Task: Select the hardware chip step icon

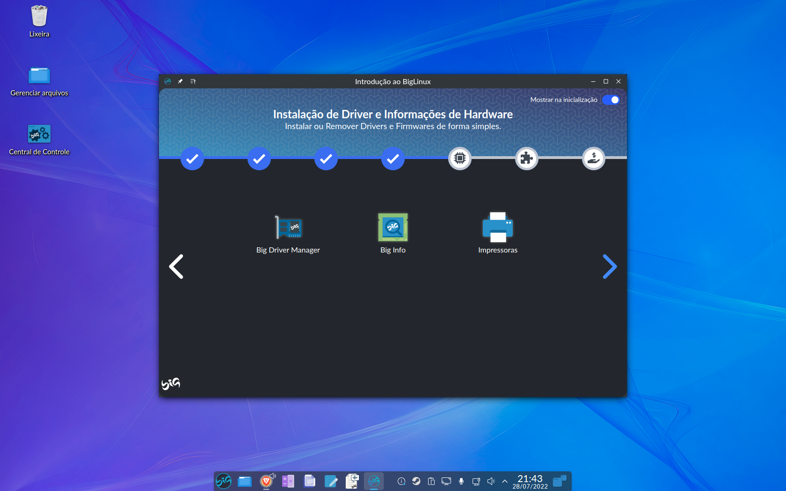Action: click(x=460, y=159)
